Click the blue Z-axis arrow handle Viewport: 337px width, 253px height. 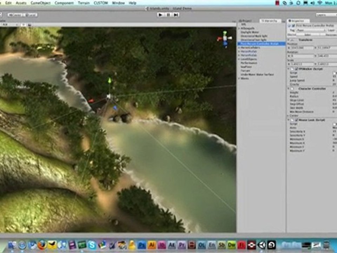(115, 108)
